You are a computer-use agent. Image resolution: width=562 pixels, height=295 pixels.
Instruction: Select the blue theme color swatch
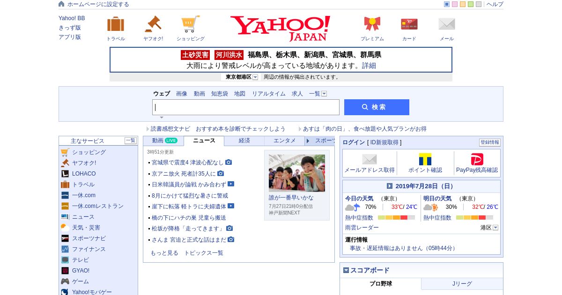pos(447,4)
